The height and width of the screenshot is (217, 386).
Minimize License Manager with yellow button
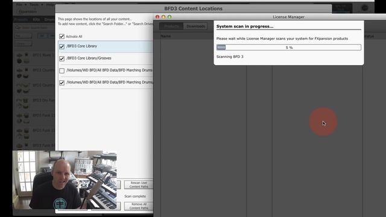pos(163,17)
